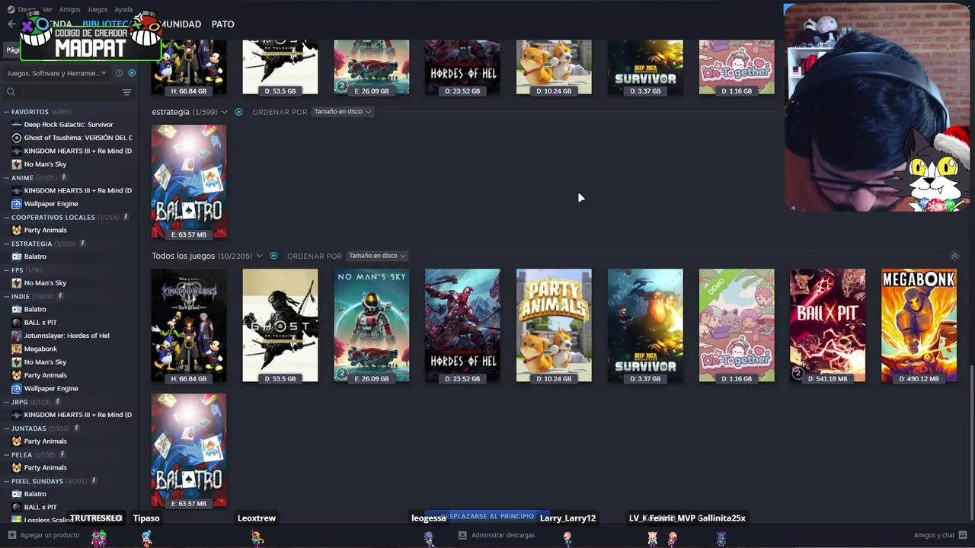Open BALL x PIT game cover

[x=828, y=325]
